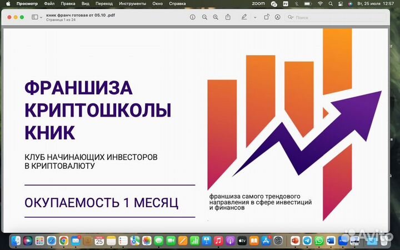Open the Справка menu
Screen dimensions: 400x250
177,3
